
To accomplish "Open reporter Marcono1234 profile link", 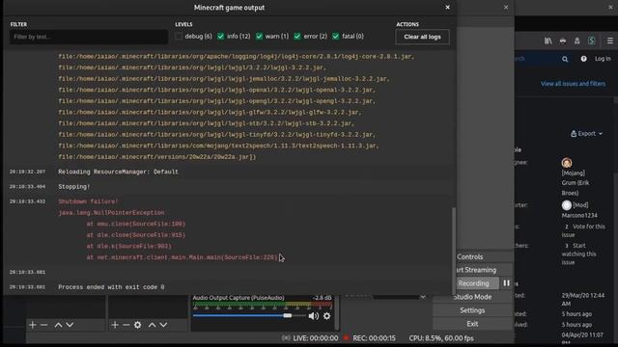I will (x=579, y=215).
